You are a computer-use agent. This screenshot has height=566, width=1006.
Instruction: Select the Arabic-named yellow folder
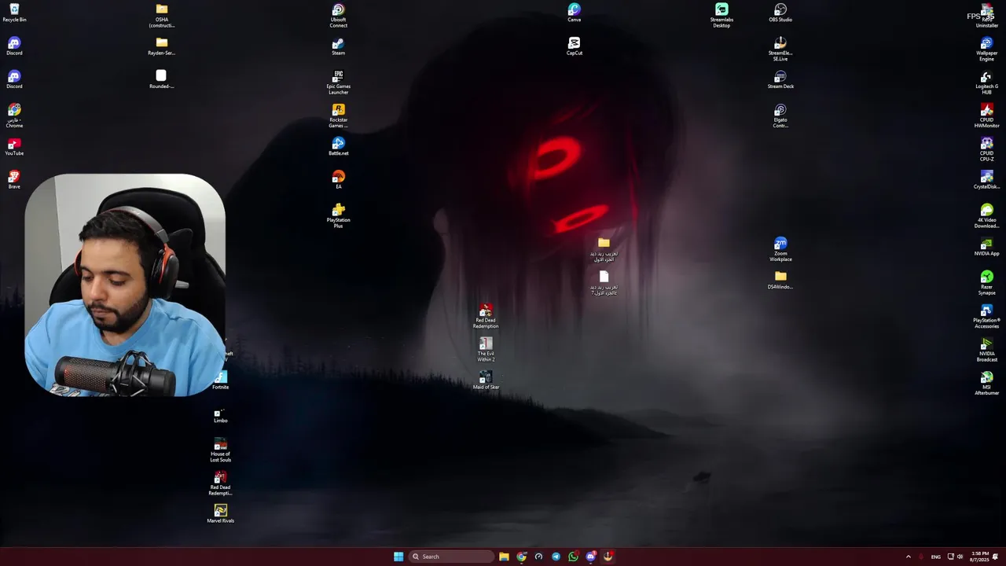point(604,250)
